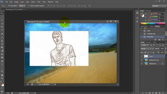This screenshot has height=94, width=167.
Task: Click the delete state trash icon in History
Action: coord(163,40)
